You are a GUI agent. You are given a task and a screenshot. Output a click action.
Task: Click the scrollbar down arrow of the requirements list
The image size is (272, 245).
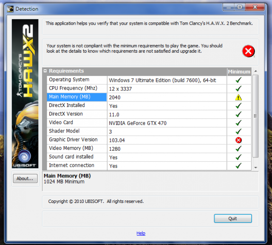coord(256,168)
